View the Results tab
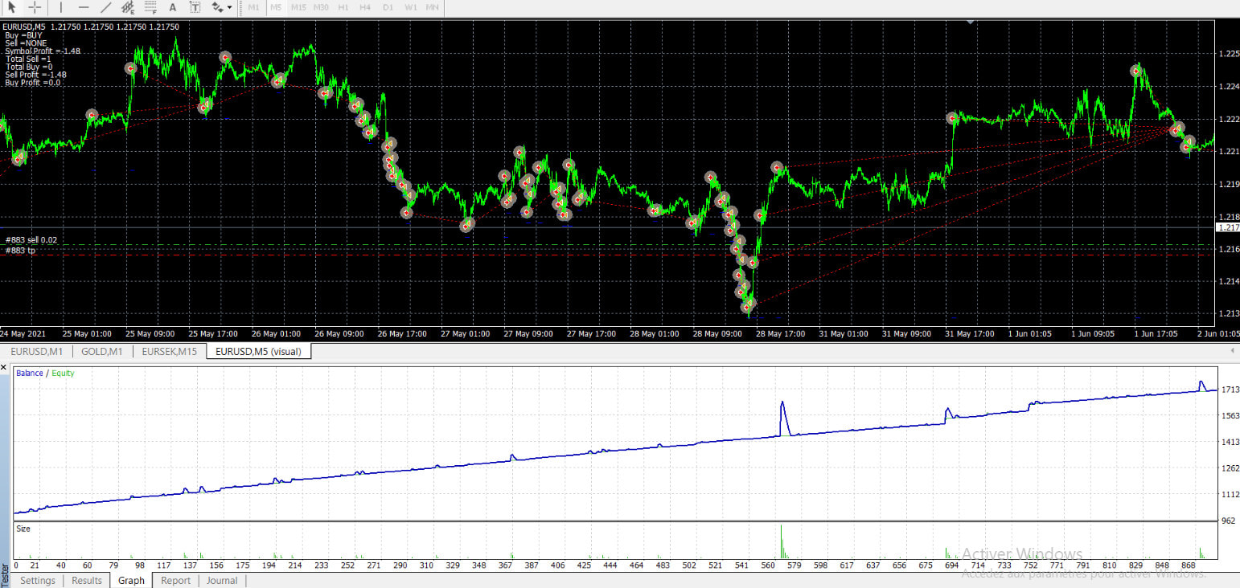The width and height of the screenshot is (1240, 588). (x=86, y=580)
